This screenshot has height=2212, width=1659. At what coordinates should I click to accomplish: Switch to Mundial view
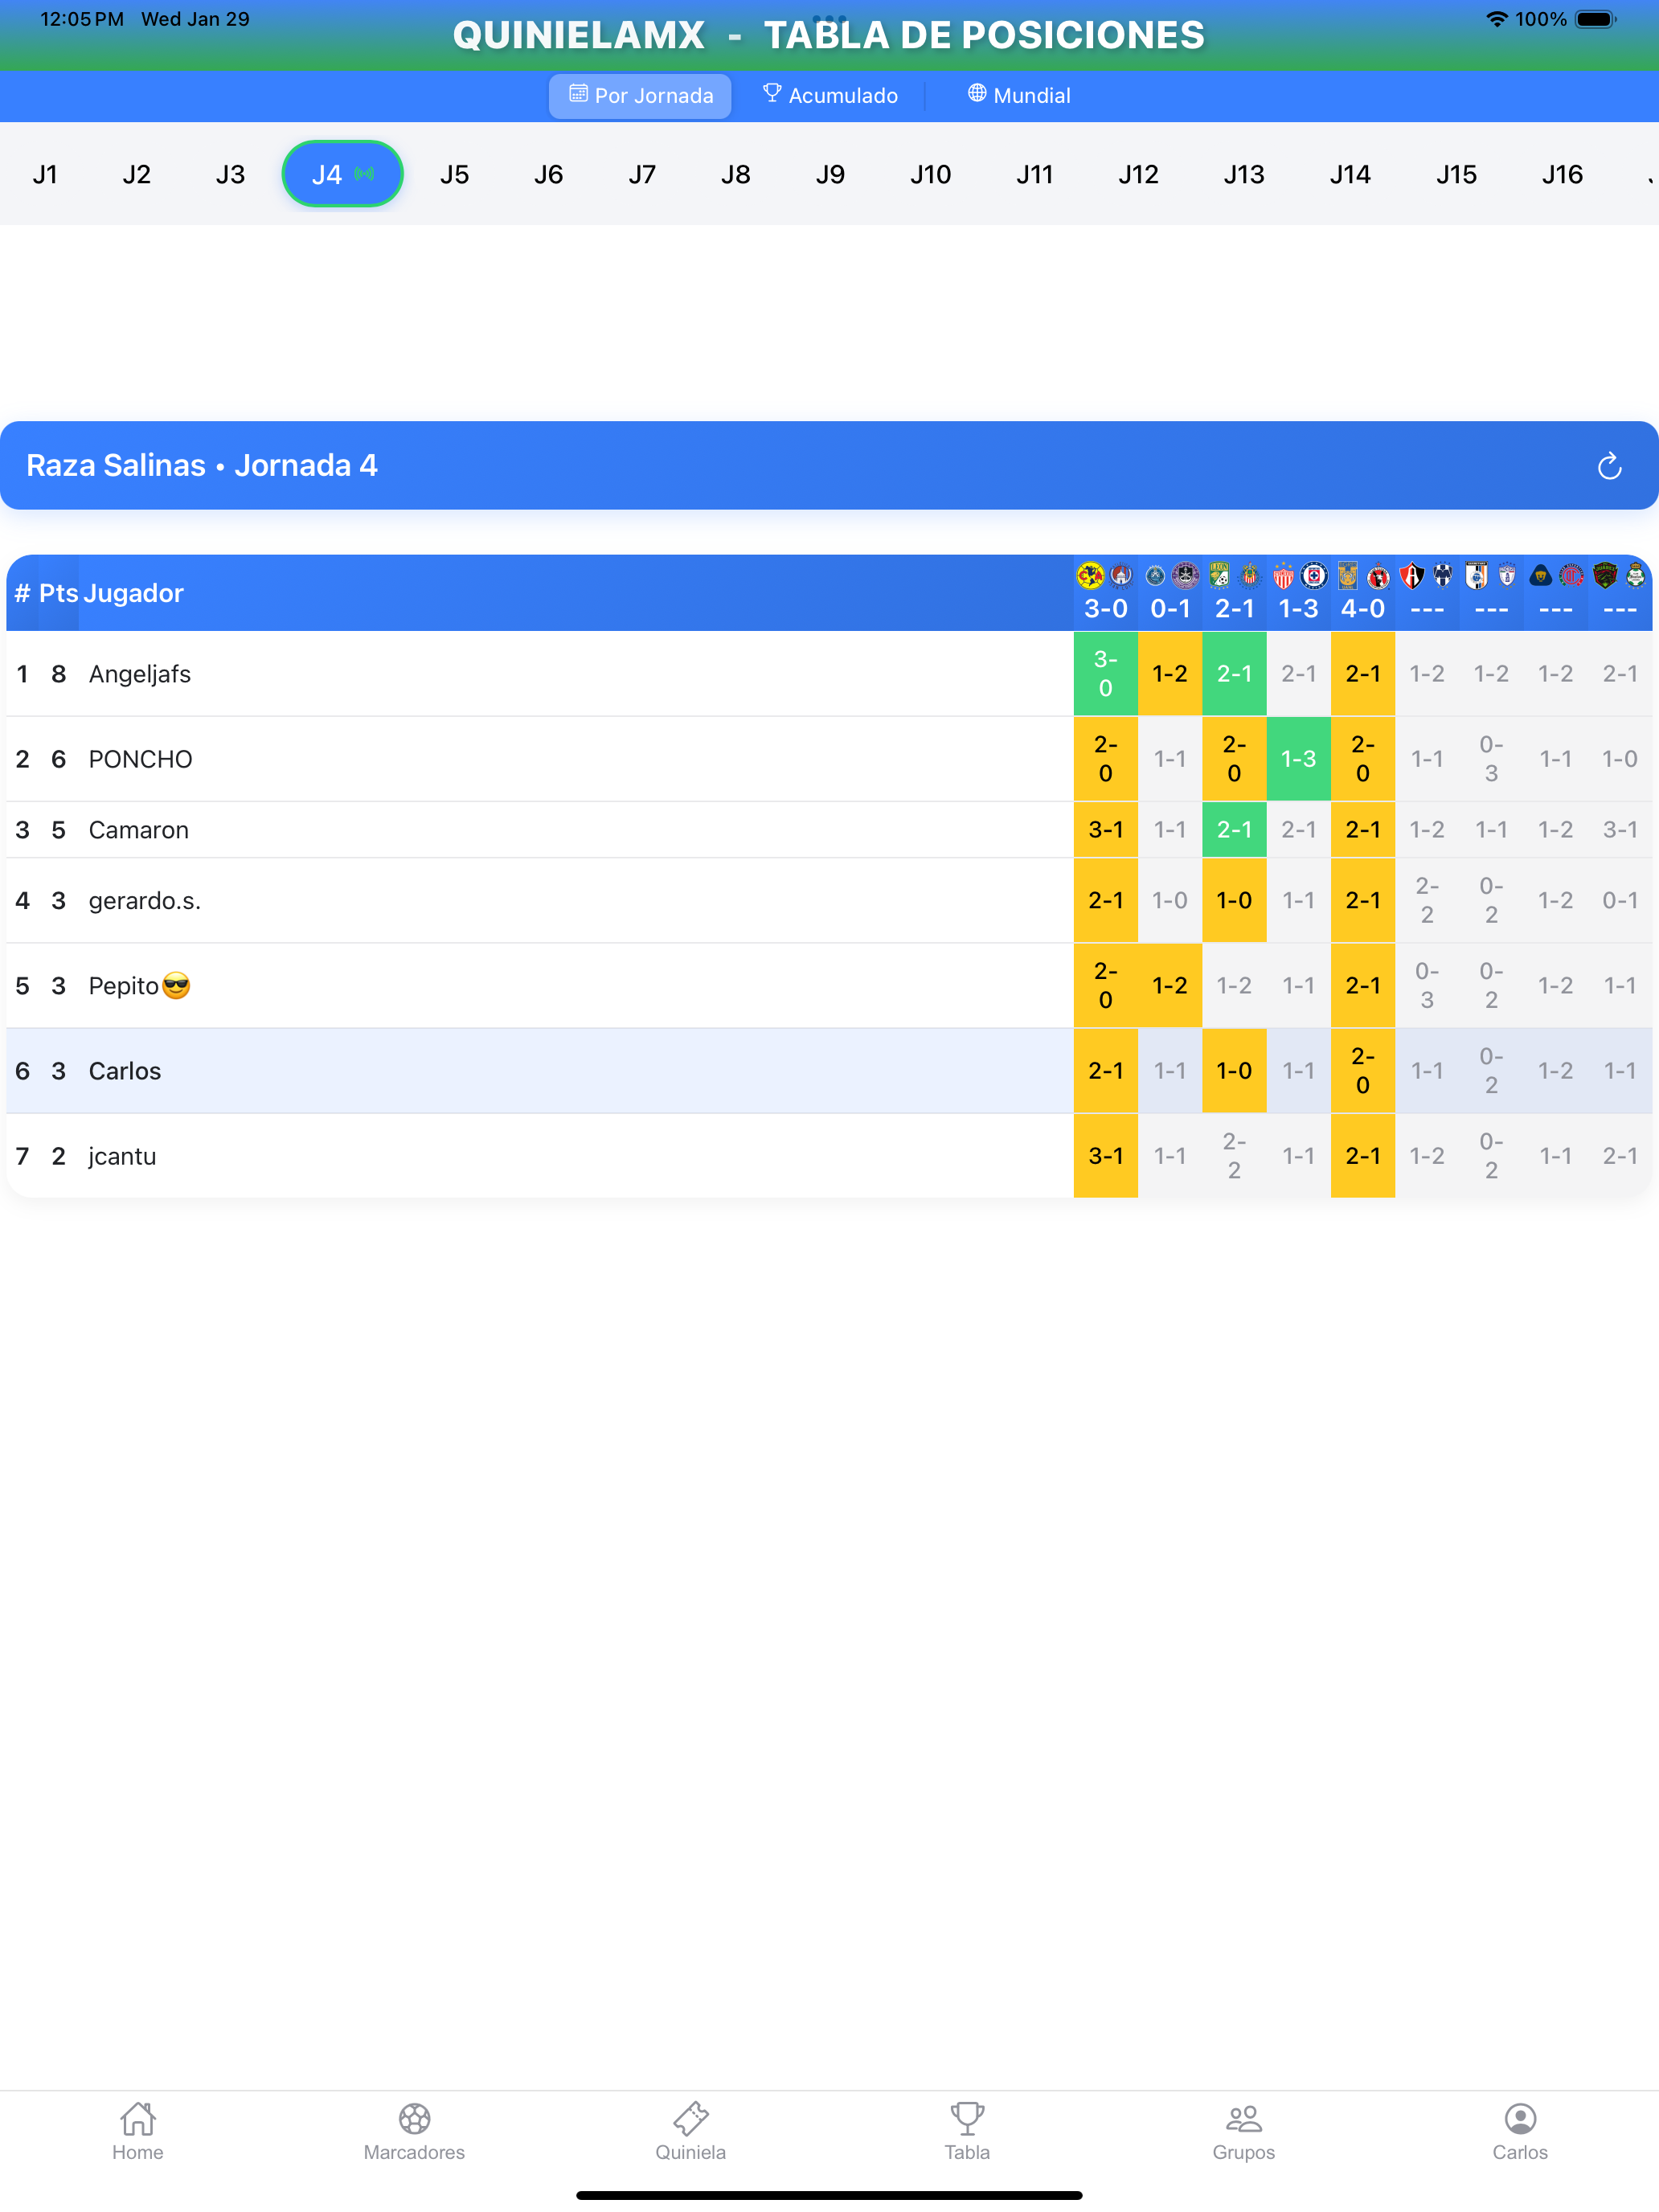(1018, 96)
